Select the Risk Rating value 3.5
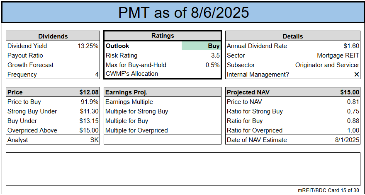365x195 pixels. (214, 55)
